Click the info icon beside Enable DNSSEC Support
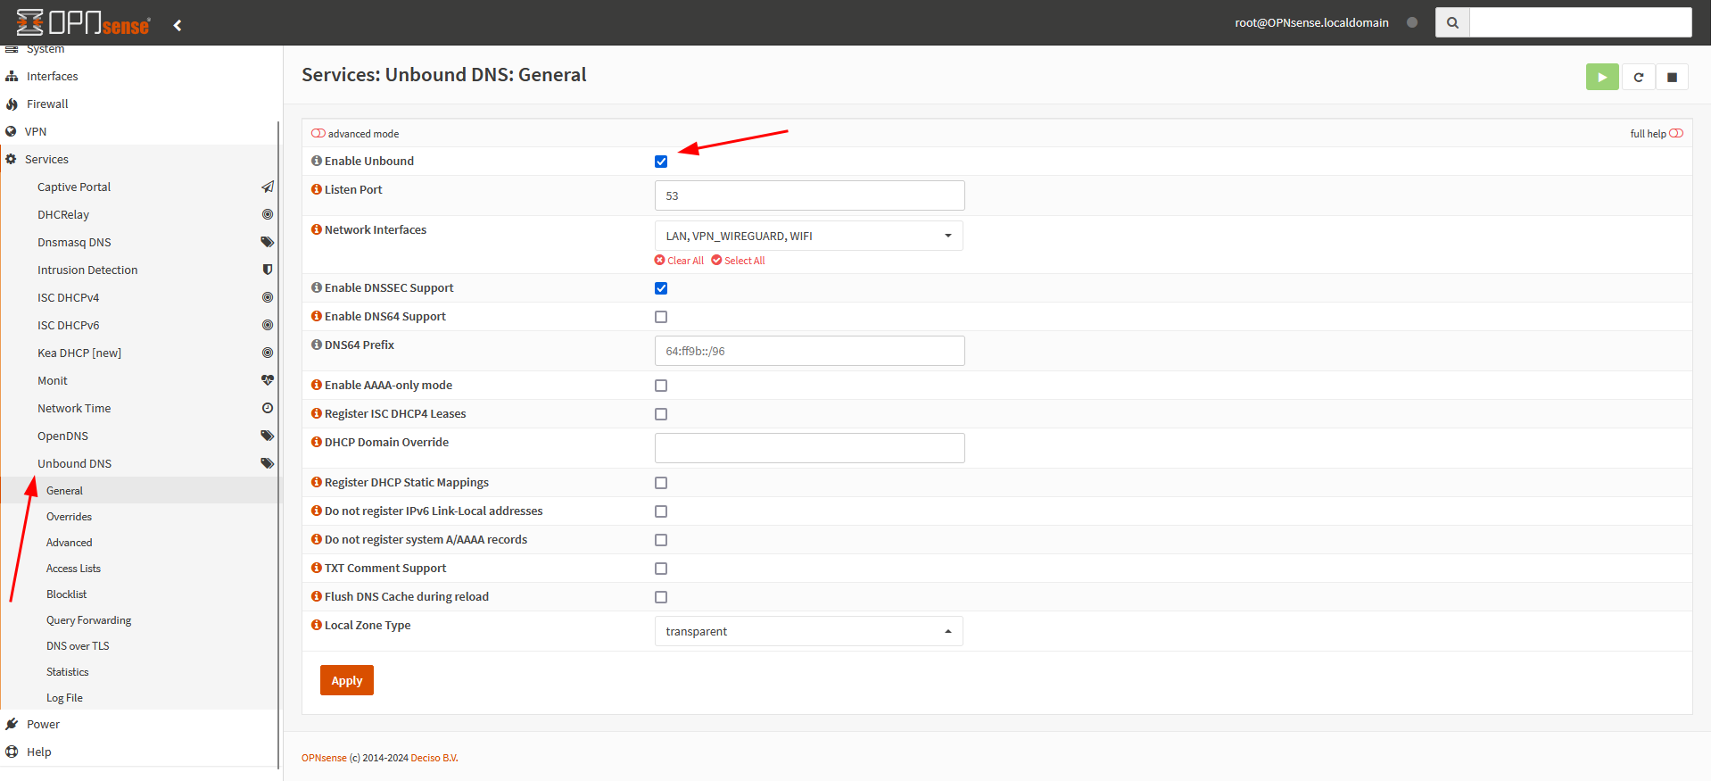This screenshot has height=781, width=1711. click(316, 287)
